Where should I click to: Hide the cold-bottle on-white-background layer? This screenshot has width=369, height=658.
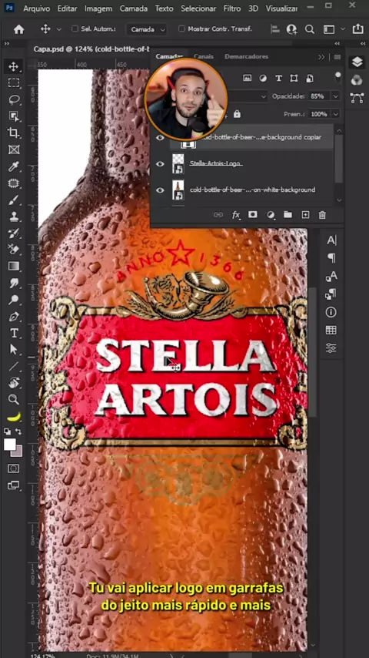(x=160, y=190)
